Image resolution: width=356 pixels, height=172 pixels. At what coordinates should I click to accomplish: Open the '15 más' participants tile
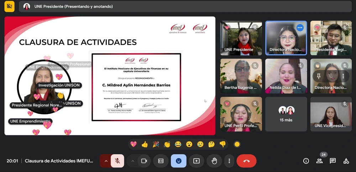click(x=286, y=114)
